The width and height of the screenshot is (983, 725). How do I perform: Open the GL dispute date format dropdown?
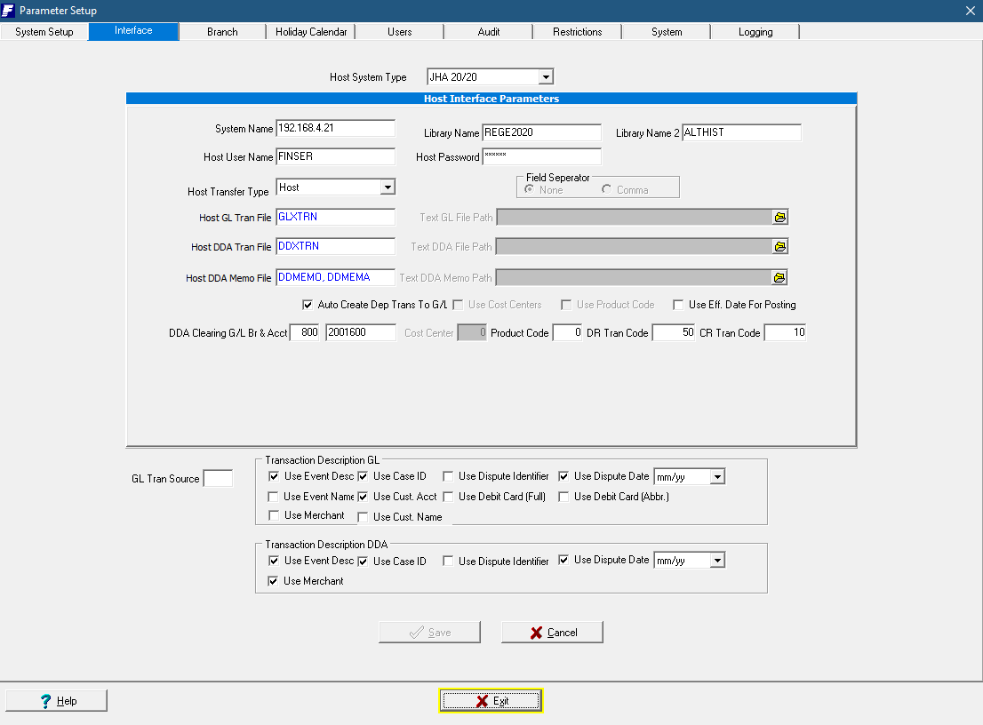click(x=717, y=477)
